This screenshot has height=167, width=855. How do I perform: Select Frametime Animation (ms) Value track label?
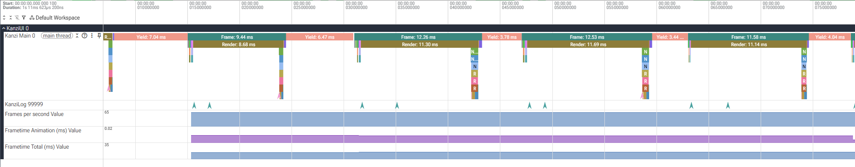pos(43,130)
